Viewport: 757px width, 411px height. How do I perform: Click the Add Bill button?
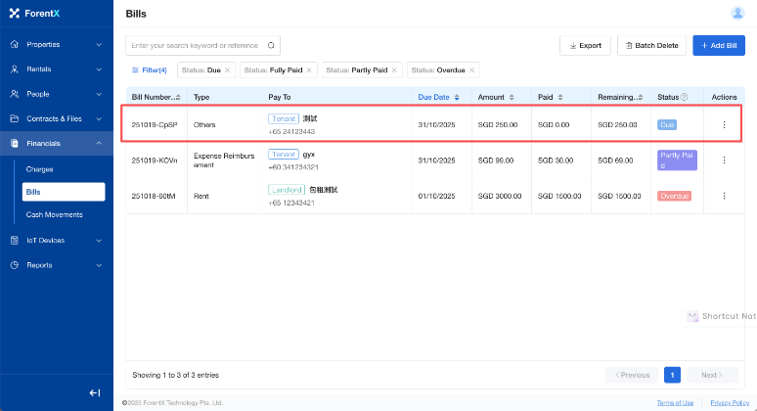(x=719, y=45)
